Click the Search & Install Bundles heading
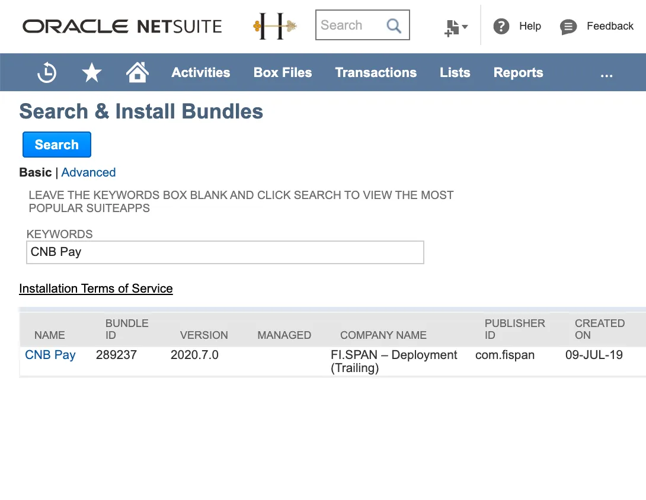 (x=141, y=111)
